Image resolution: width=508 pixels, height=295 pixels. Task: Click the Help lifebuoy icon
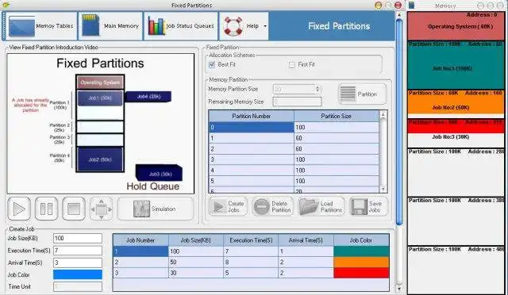(233, 26)
